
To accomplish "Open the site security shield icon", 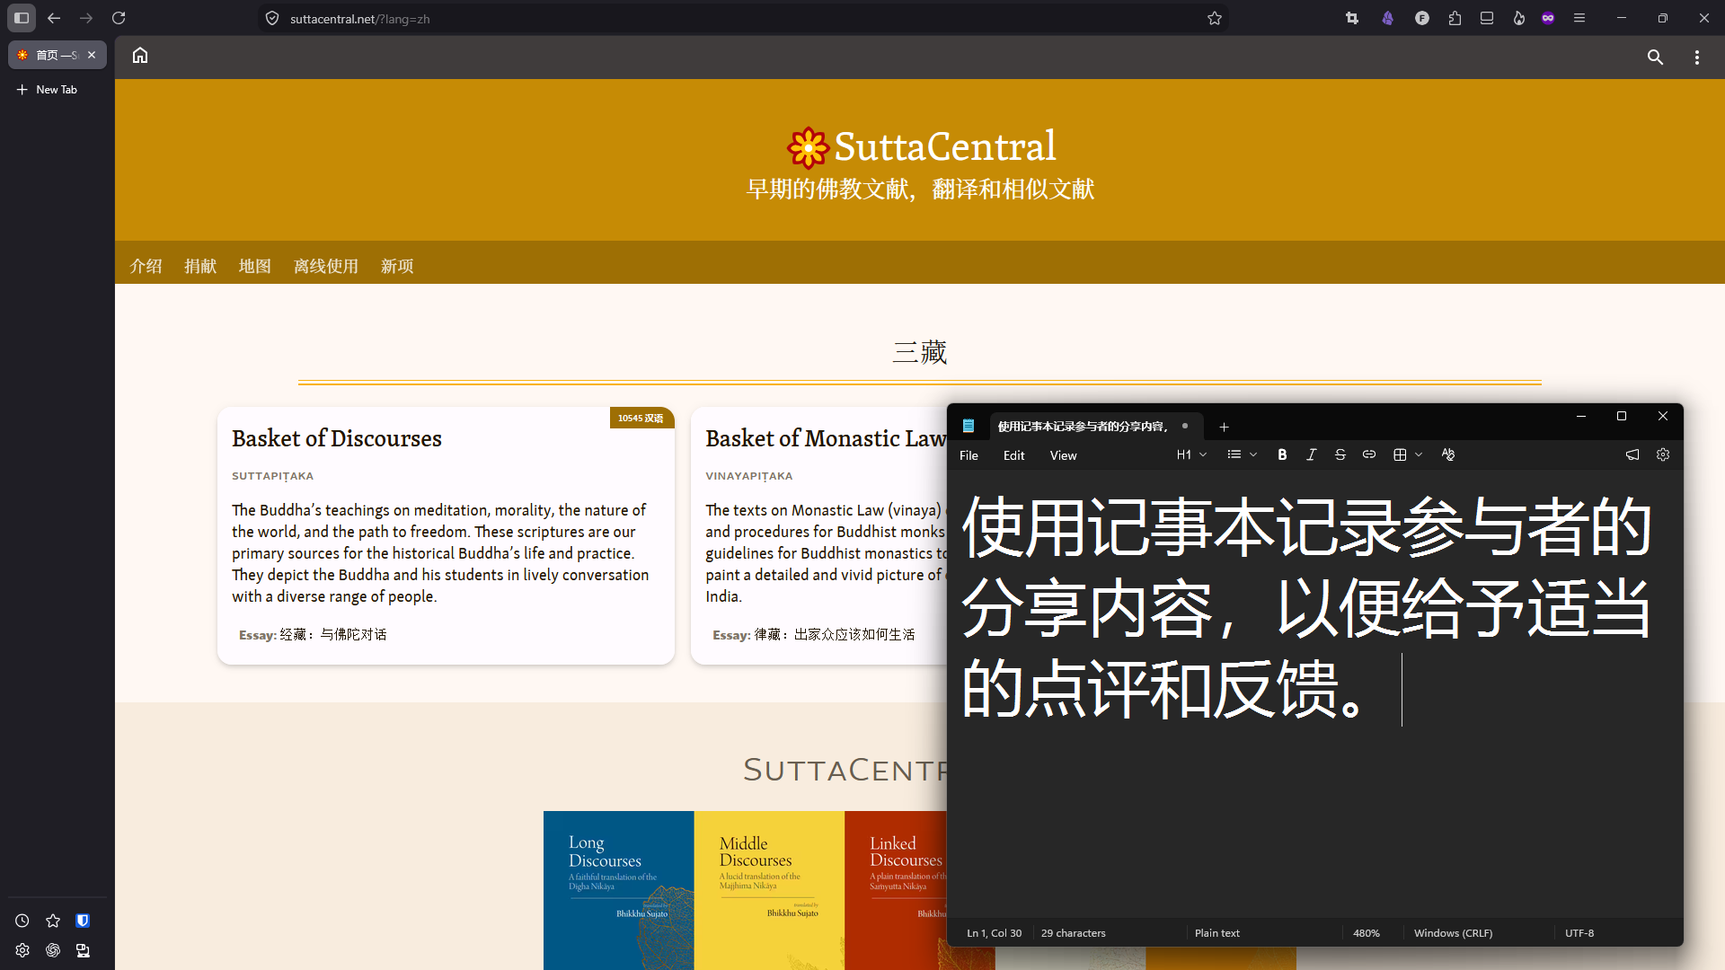I will (272, 18).
